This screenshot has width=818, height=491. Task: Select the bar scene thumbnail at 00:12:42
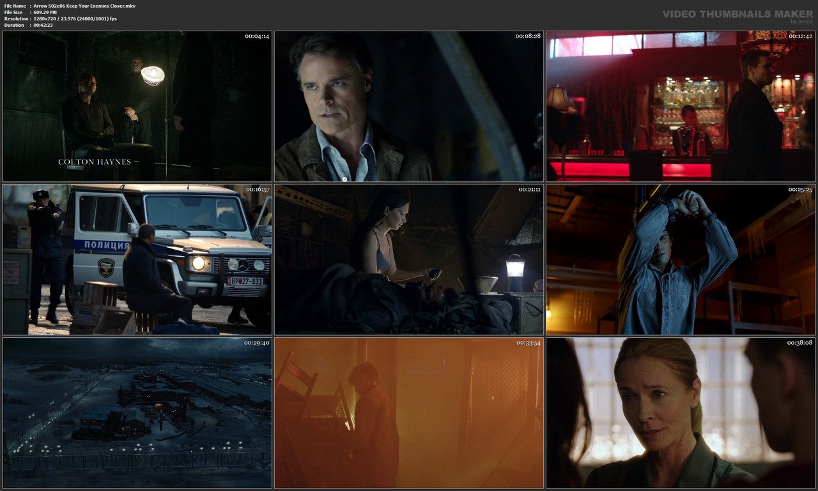681,106
